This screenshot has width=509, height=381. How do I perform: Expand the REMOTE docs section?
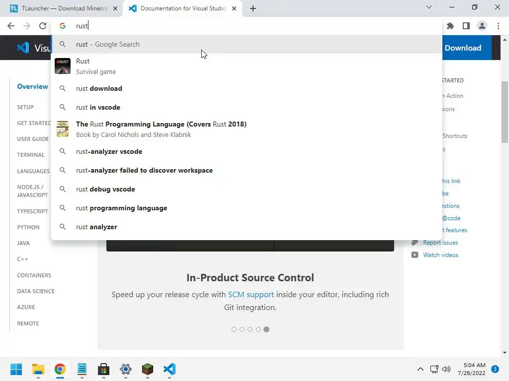pos(28,323)
